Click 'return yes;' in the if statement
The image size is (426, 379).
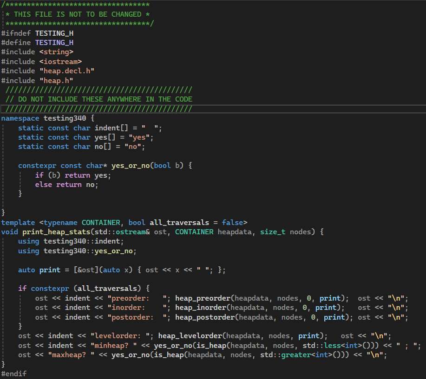click(x=88, y=175)
